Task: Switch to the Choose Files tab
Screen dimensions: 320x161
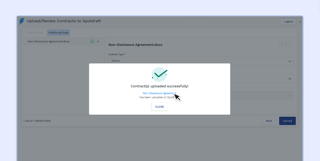Action: coord(35,33)
